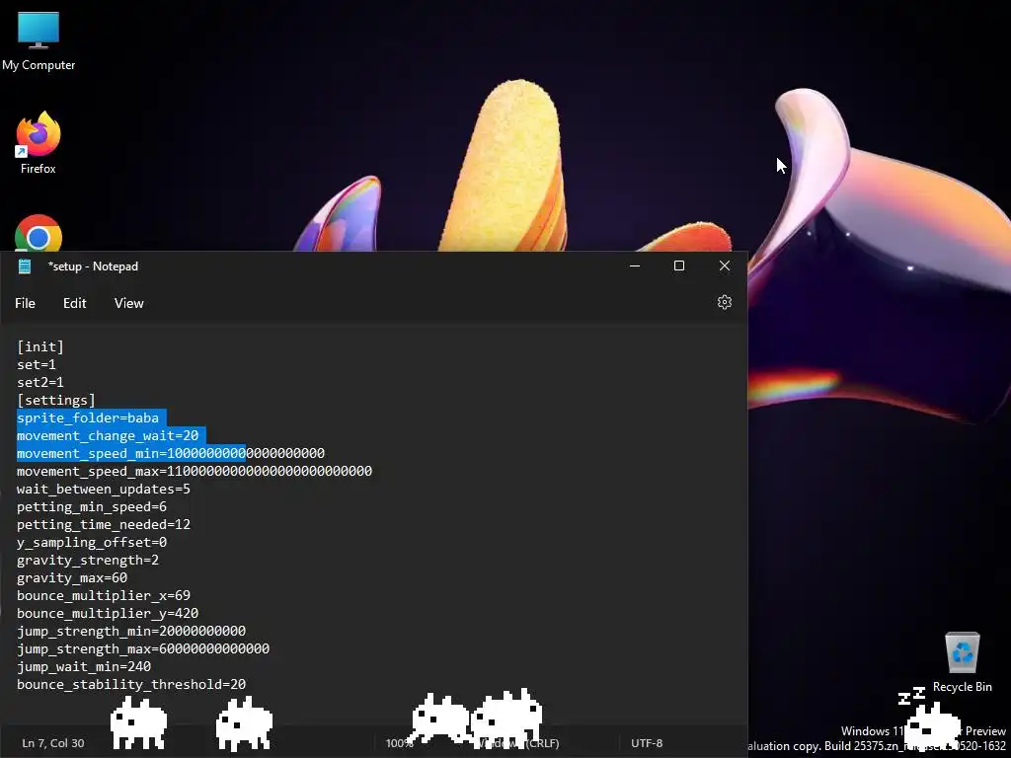This screenshot has height=758, width=1011.
Task: Launch Firefox from the desktop shortcut
Action: [x=39, y=143]
